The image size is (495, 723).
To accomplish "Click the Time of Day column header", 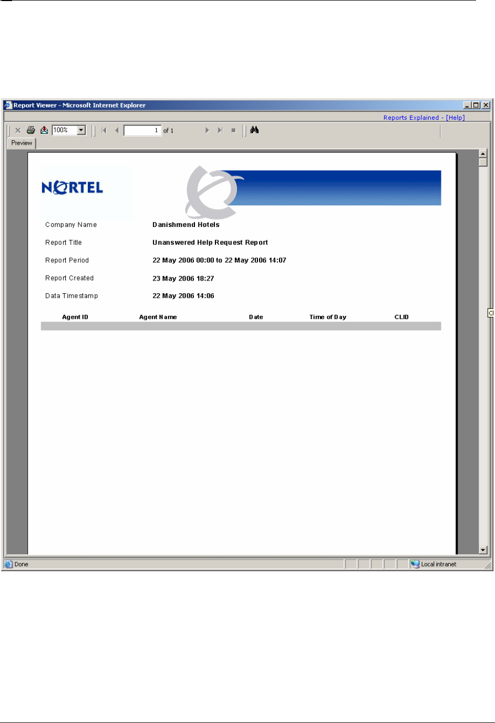I will pyautogui.click(x=328, y=317).
